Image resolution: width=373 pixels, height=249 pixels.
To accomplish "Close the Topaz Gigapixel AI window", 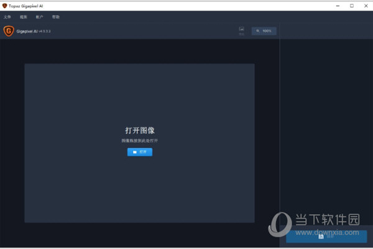I will click(366, 6).
